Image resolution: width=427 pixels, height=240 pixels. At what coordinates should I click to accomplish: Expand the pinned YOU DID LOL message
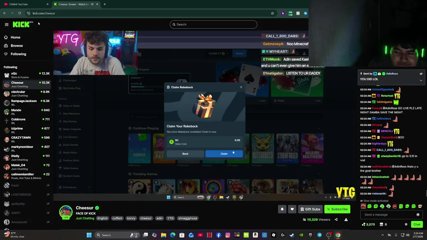coord(421,80)
